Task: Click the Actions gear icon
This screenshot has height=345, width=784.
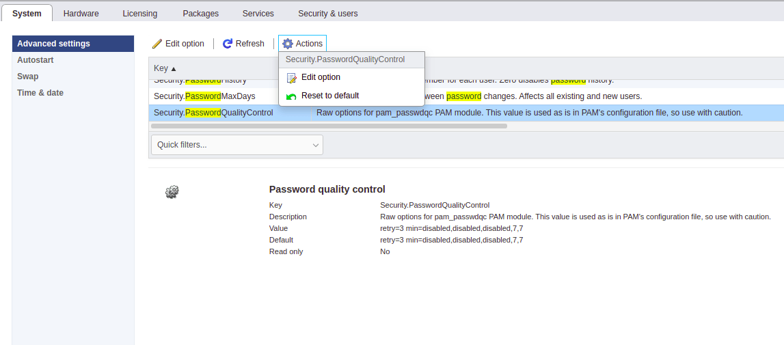Action: (x=288, y=44)
